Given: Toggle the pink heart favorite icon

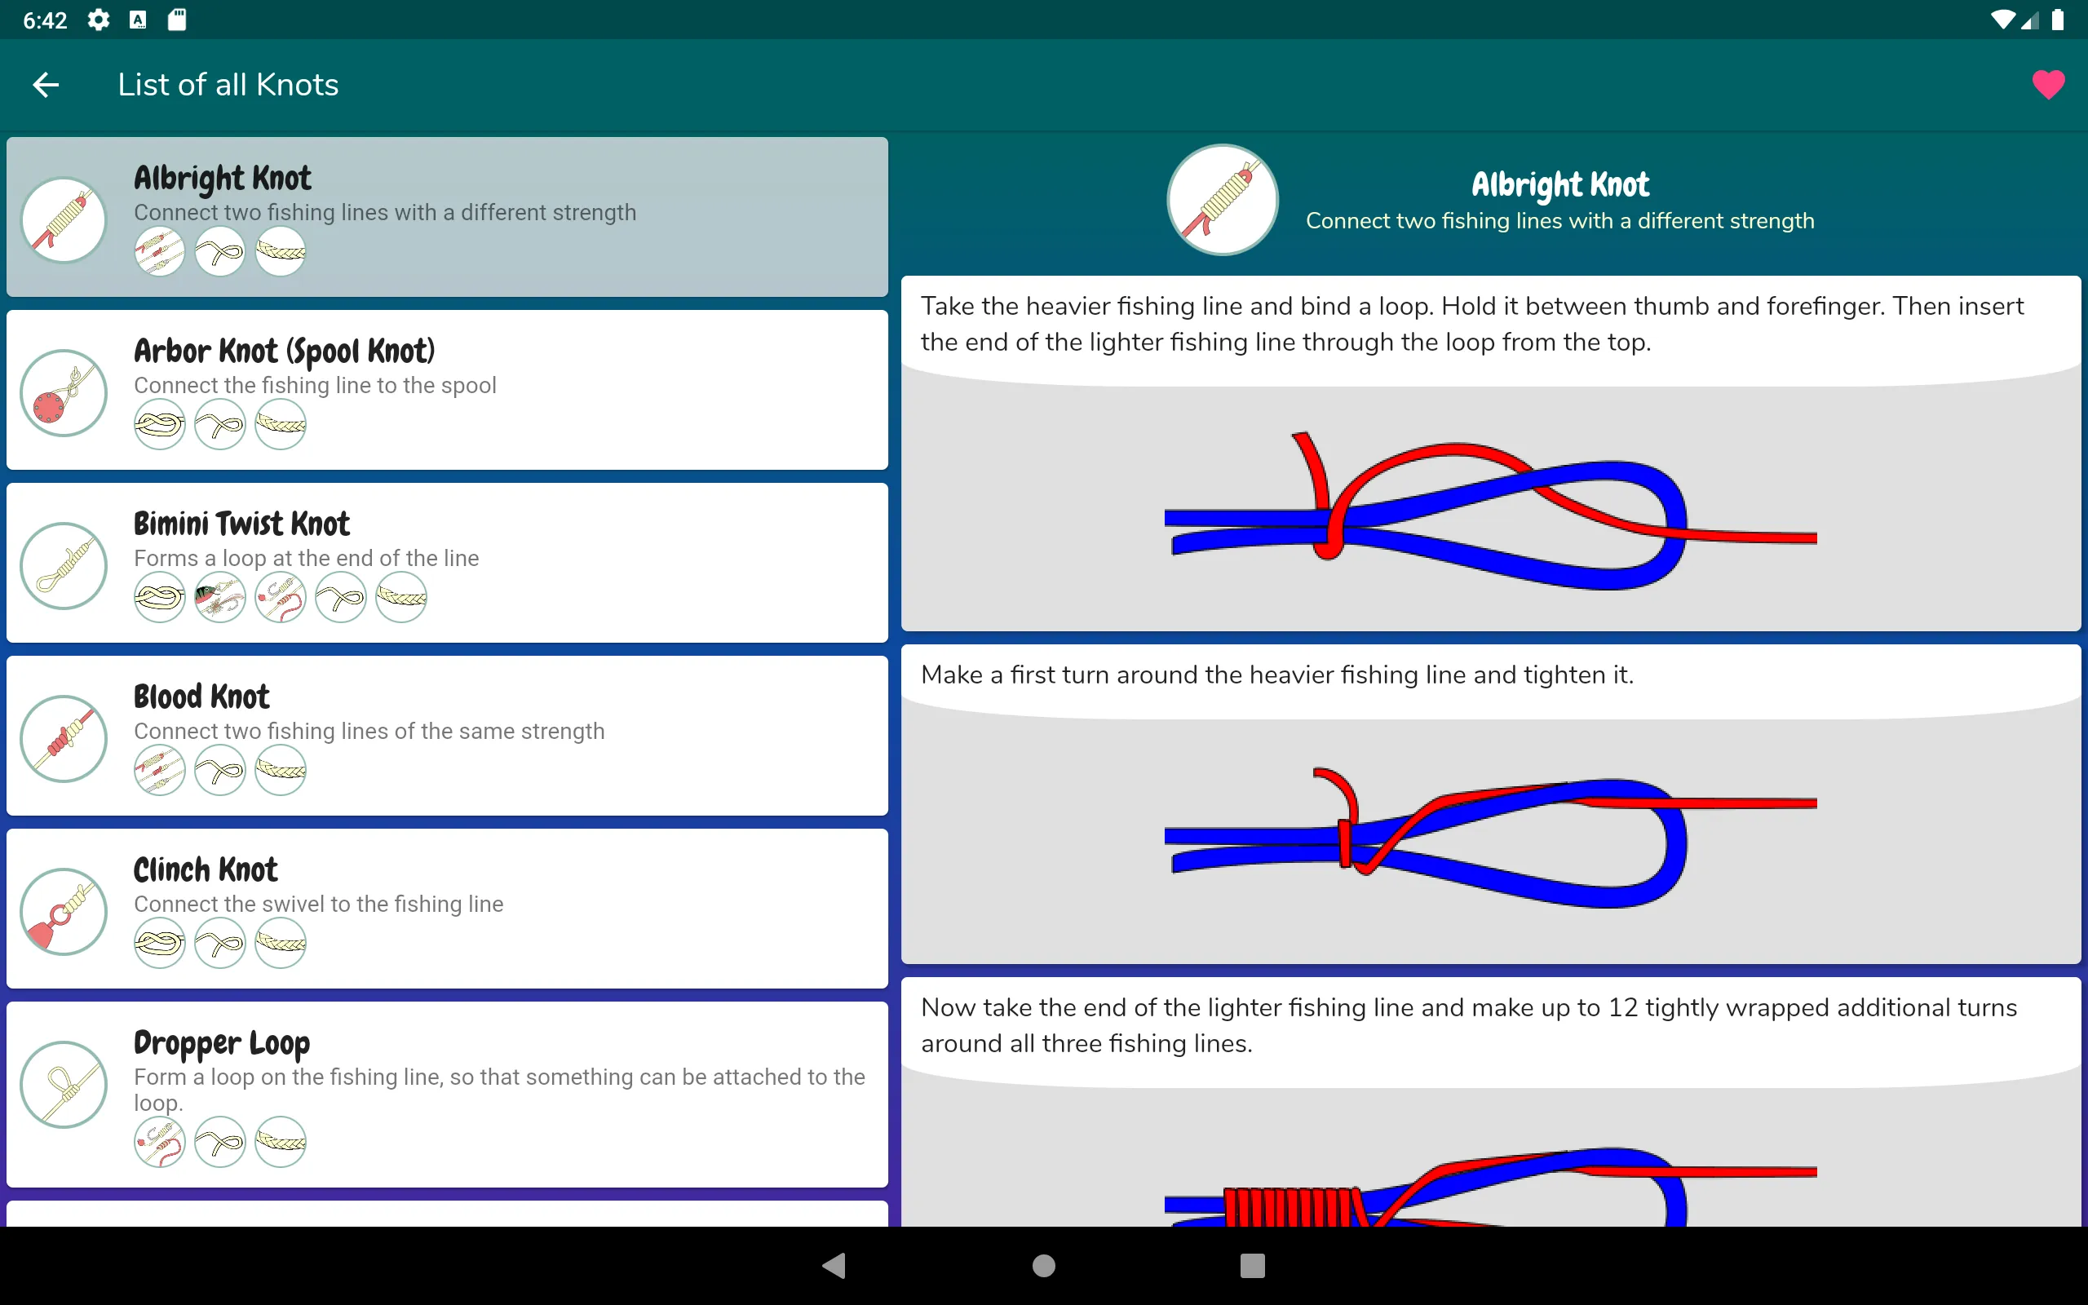Looking at the screenshot, I should click(x=2048, y=85).
